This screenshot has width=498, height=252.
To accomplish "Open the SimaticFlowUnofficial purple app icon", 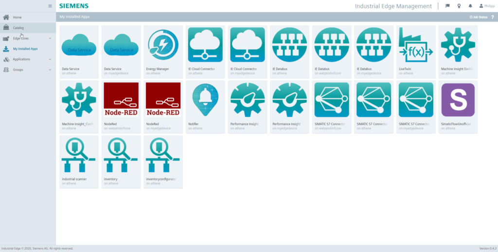I will (x=458, y=100).
